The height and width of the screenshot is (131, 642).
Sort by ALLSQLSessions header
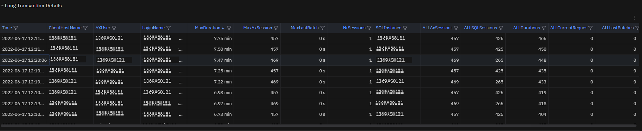(x=480, y=28)
